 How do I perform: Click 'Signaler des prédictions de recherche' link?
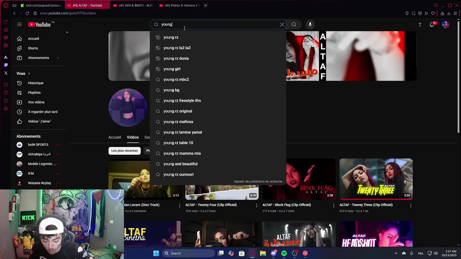point(258,182)
